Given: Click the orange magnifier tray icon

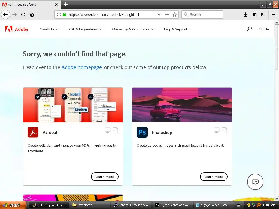Looking at the screenshot, I should 259,205.
